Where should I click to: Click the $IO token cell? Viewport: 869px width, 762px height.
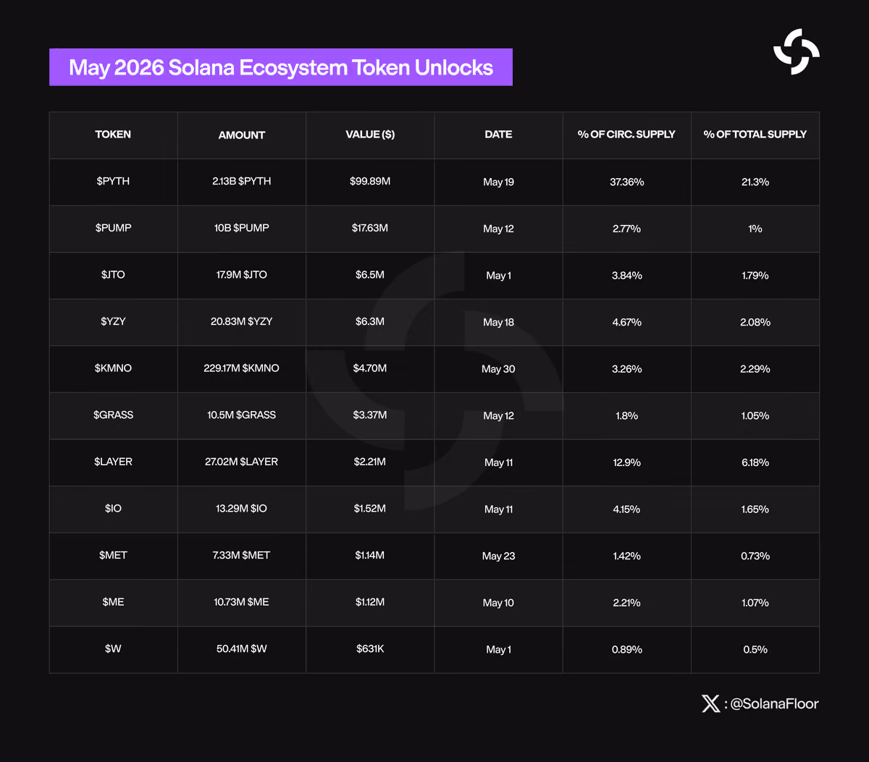(x=113, y=508)
